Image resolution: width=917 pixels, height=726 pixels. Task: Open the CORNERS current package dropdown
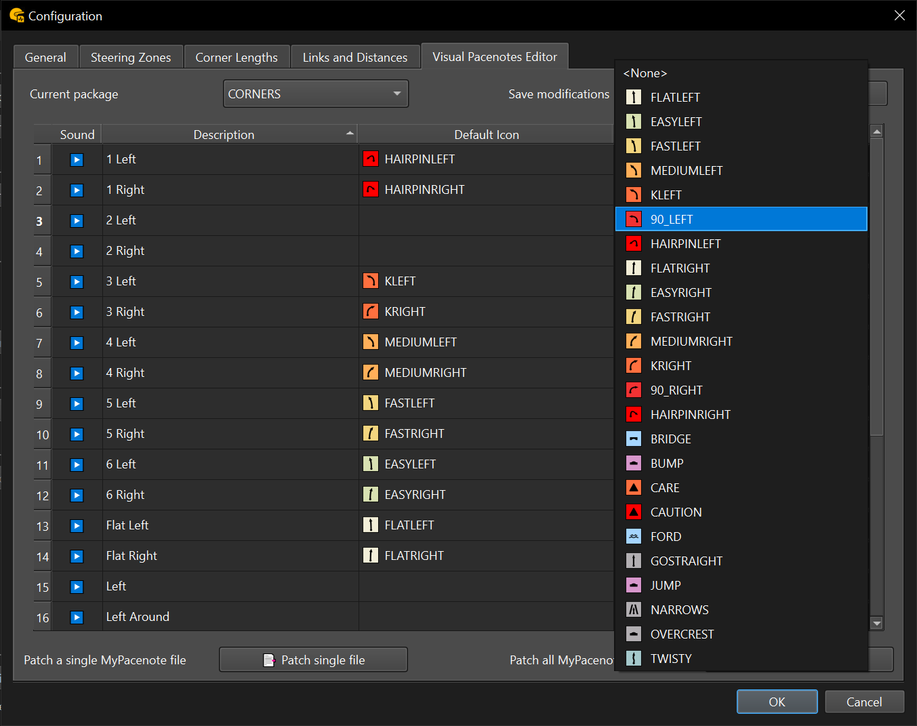pos(315,94)
